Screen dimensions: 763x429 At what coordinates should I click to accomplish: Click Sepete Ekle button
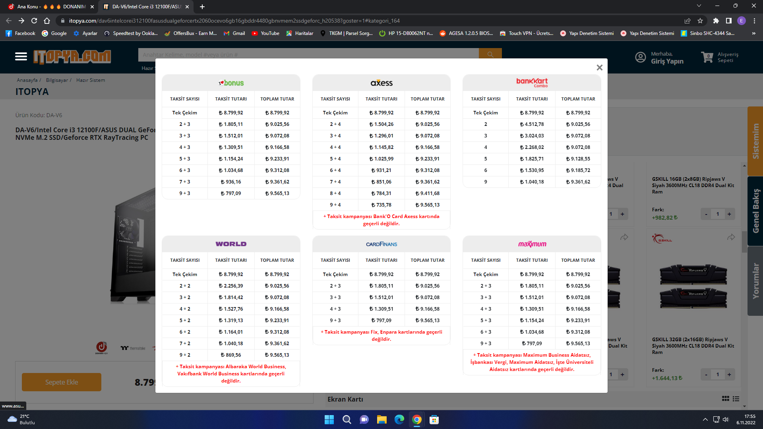pos(62,382)
